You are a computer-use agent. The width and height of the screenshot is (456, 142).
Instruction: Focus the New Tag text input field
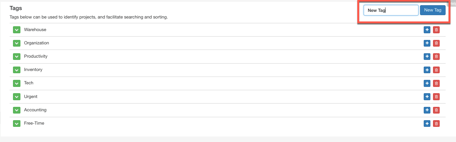(391, 10)
